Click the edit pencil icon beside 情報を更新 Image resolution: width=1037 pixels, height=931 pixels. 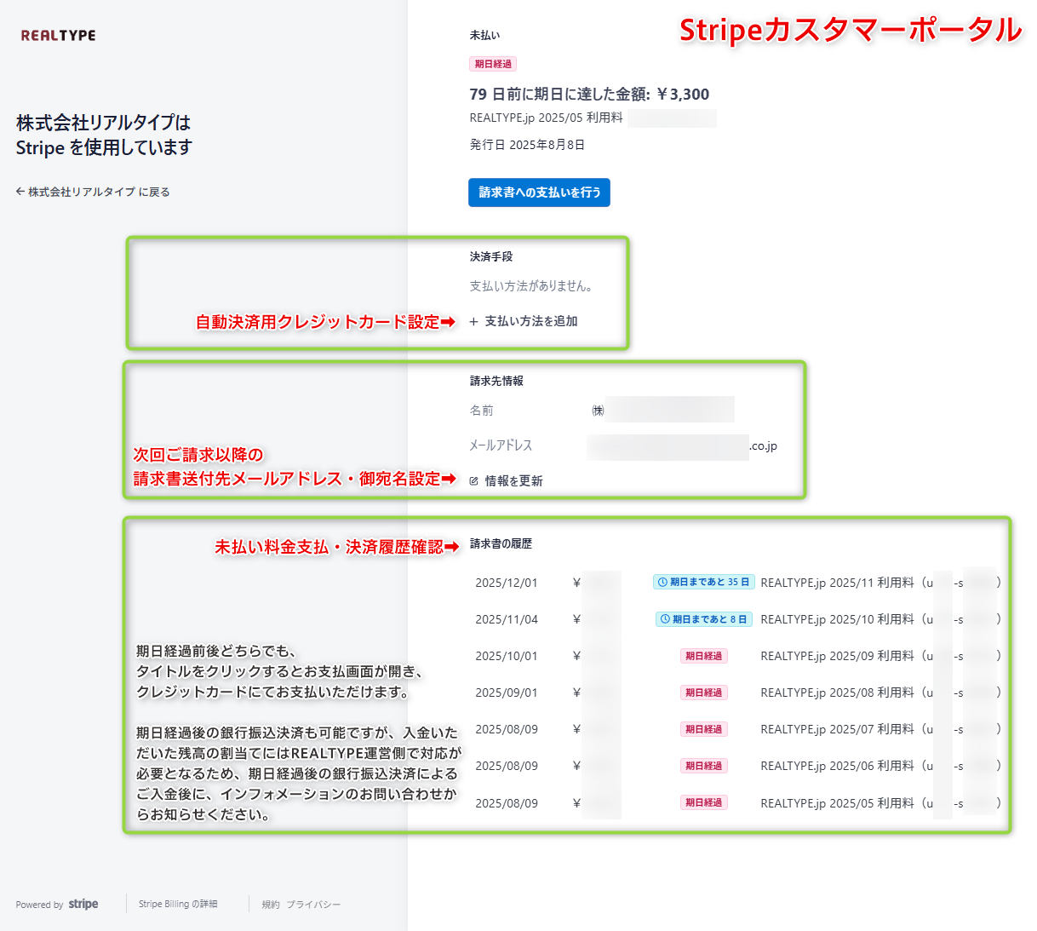(474, 481)
